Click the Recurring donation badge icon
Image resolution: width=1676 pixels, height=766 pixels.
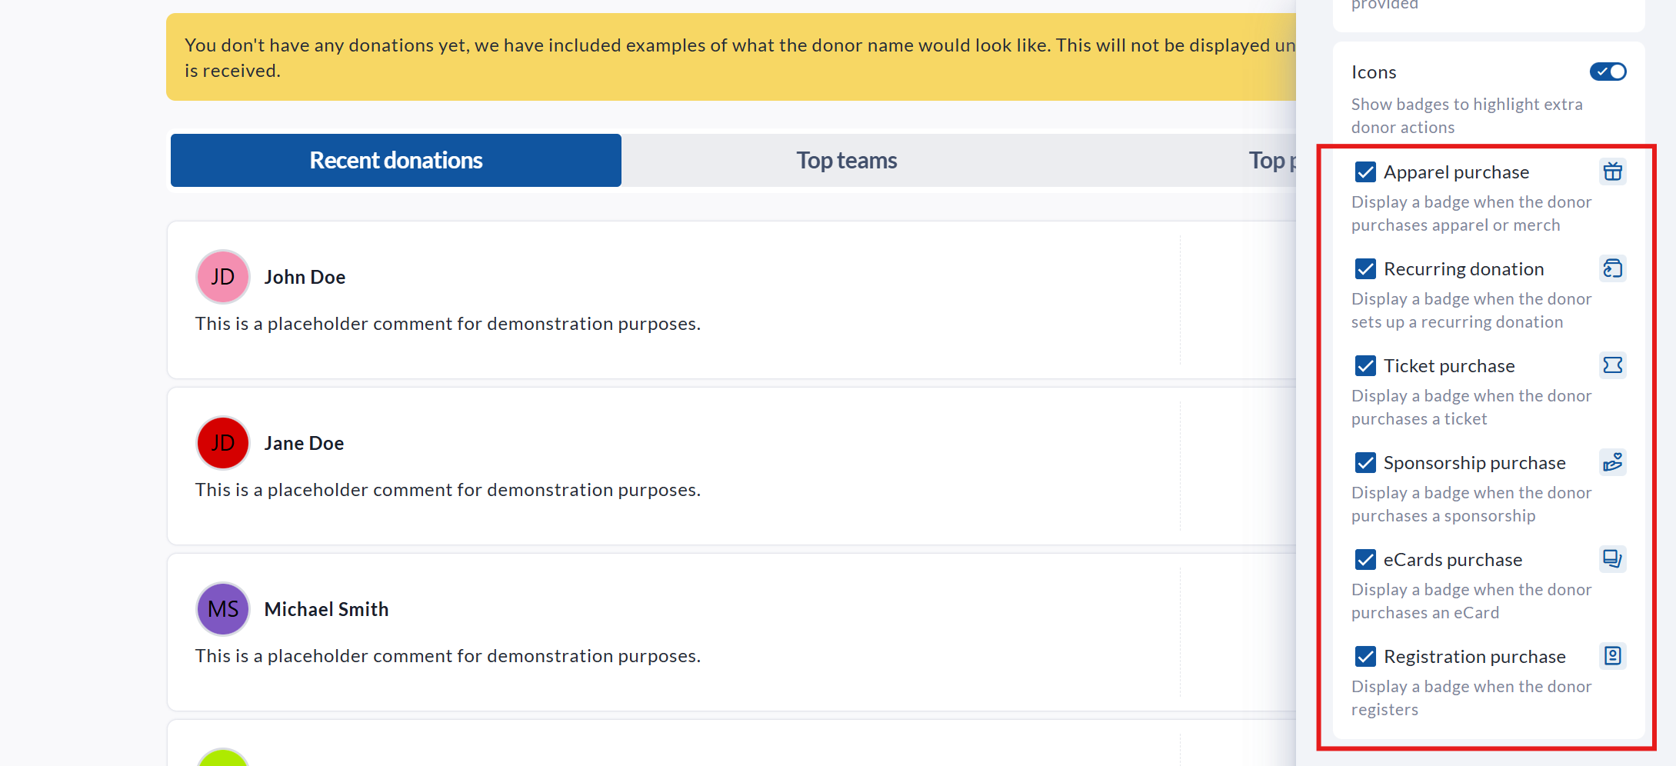click(x=1612, y=268)
